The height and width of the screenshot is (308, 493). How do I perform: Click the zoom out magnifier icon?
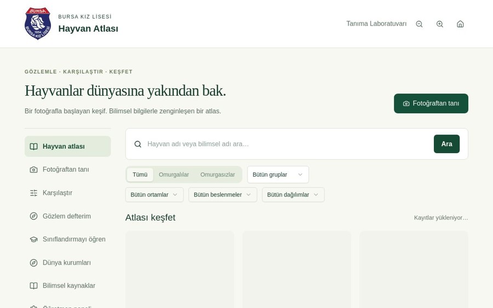pyautogui.click(x=419, y=24)
